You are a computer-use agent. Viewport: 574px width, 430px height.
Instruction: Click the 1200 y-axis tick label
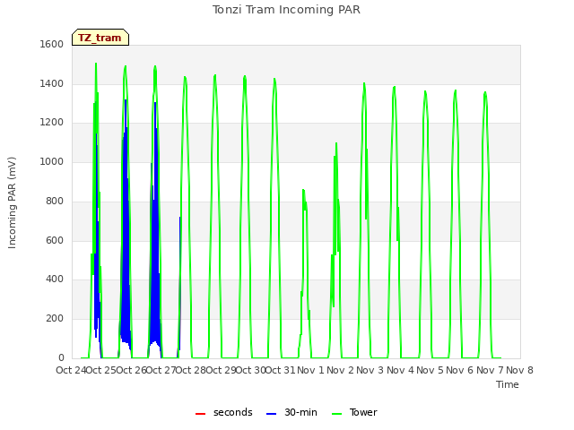[x=52, y=123]
